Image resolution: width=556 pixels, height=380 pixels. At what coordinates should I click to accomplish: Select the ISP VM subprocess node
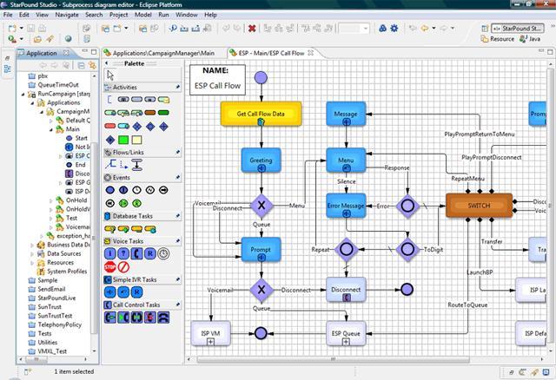click(x=210, y=333)
